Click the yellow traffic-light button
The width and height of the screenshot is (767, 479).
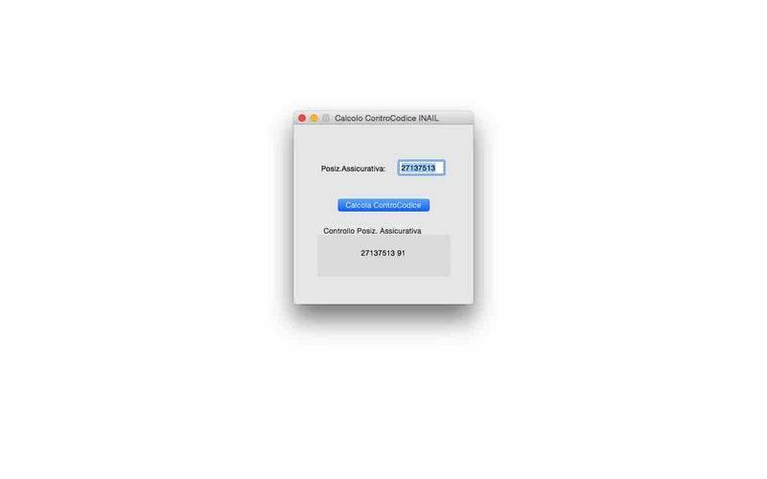coord(314,118)
